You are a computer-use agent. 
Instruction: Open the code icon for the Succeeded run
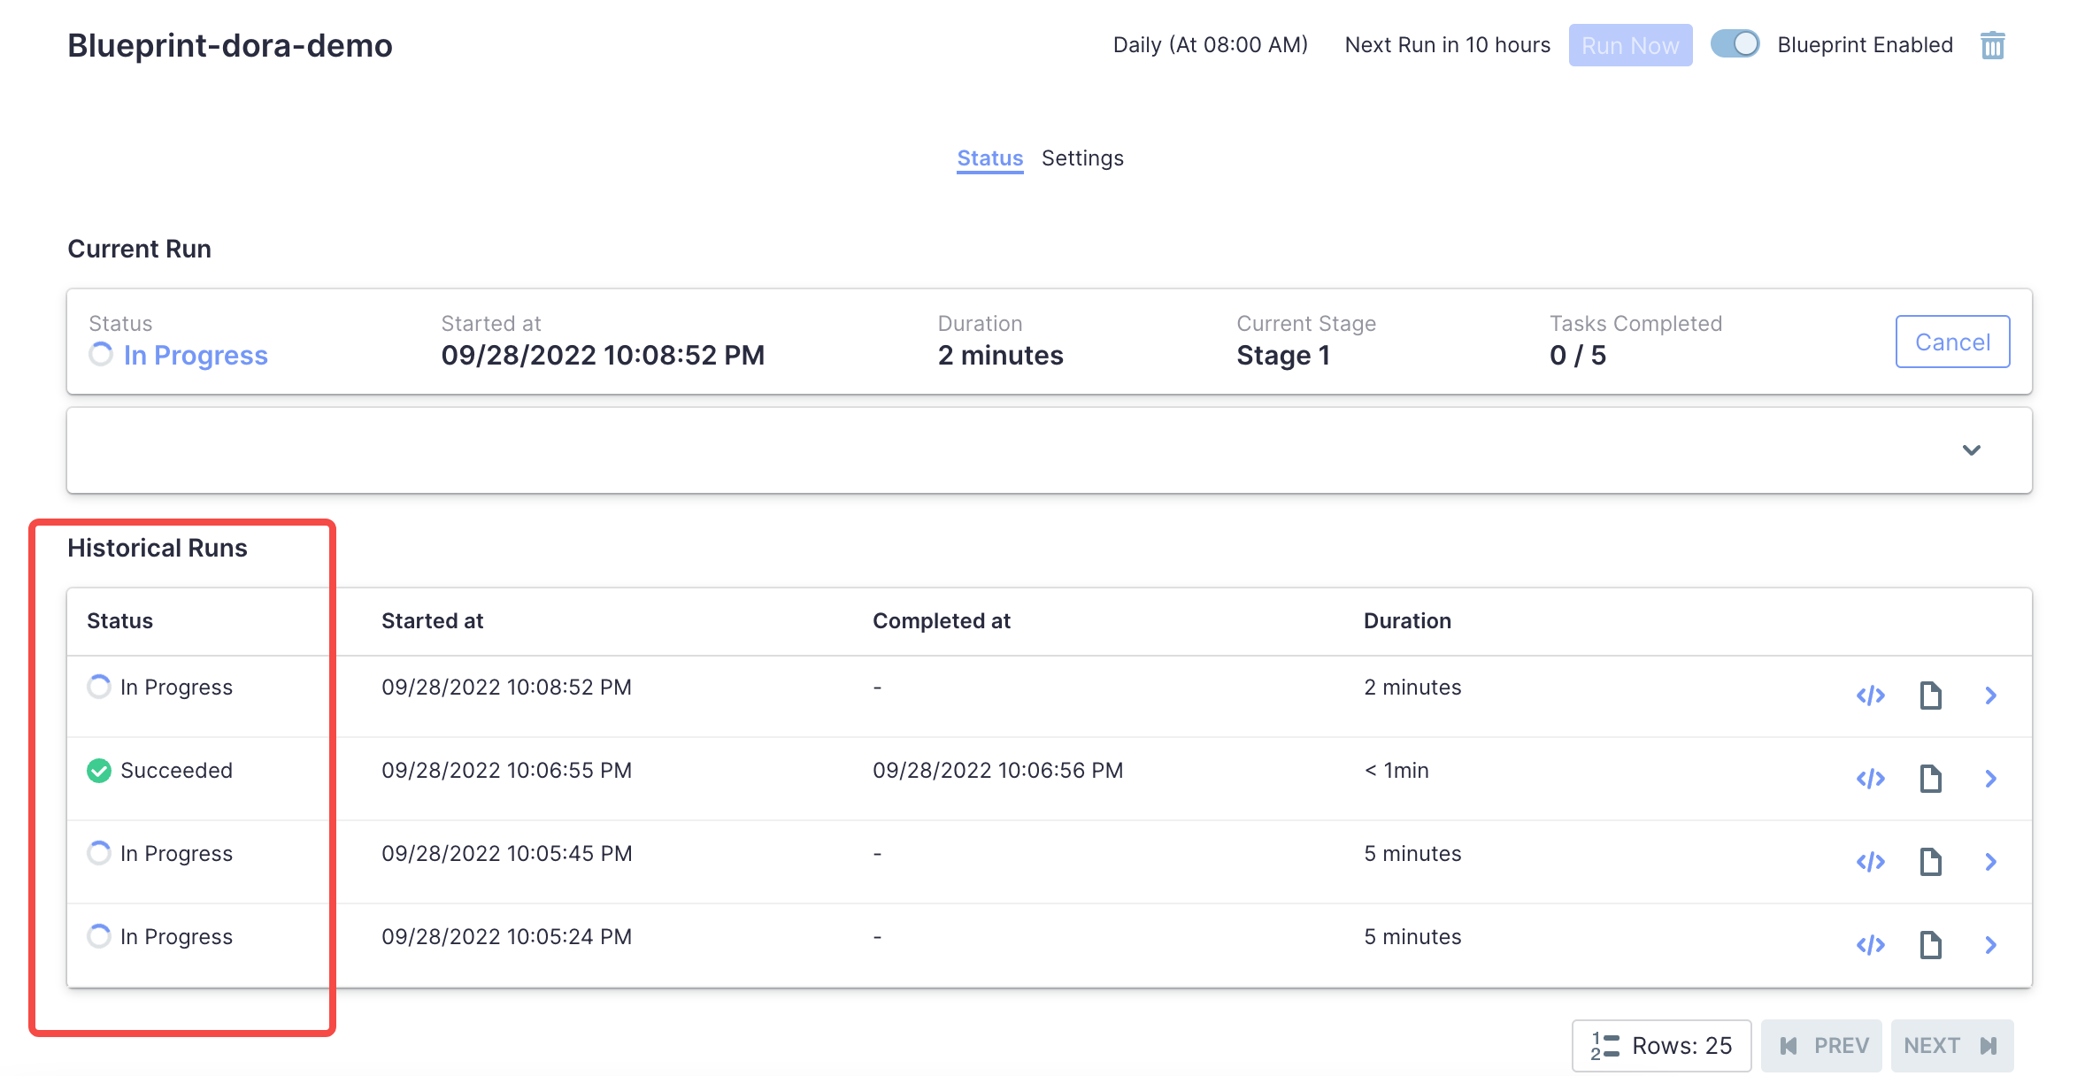click(1870, 779)
